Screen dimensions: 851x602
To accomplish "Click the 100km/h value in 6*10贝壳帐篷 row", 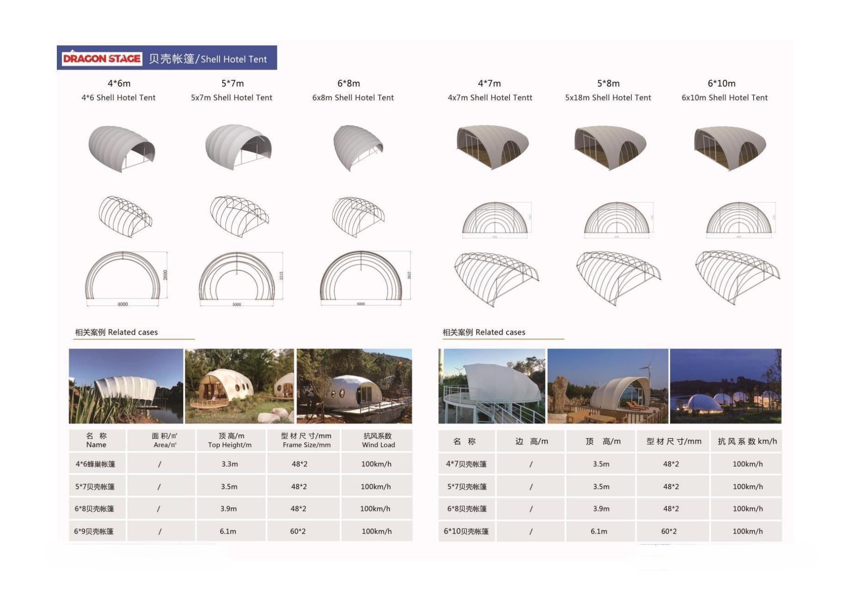I will (x=748, y=531).
